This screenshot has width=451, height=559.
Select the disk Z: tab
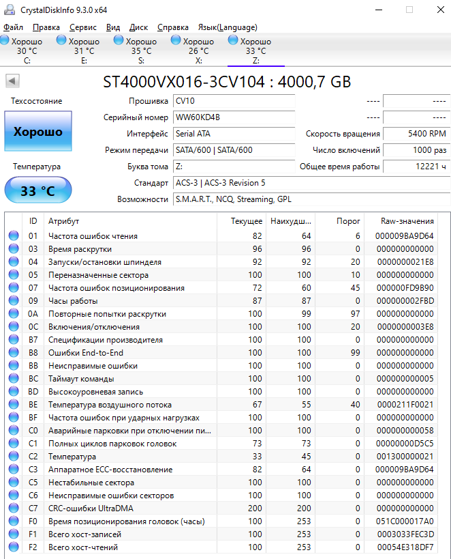tap(256, 51)
